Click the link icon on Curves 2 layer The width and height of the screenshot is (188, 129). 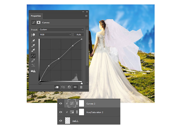(77, 103)
